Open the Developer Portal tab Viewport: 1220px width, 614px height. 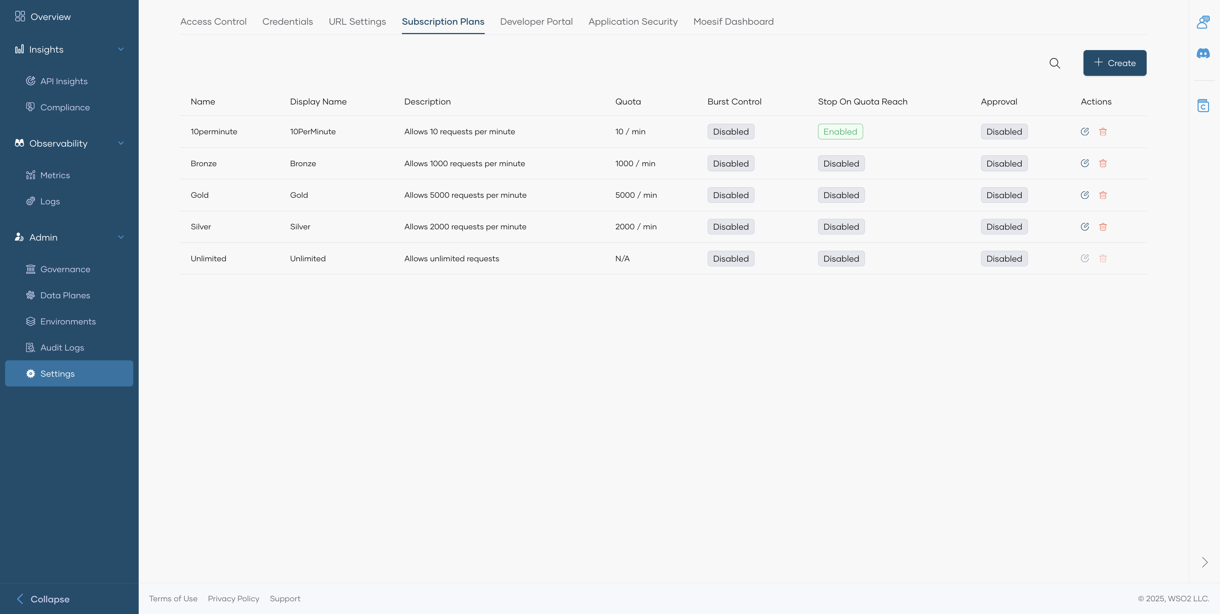pyautogui.click(x=536, y=21)
